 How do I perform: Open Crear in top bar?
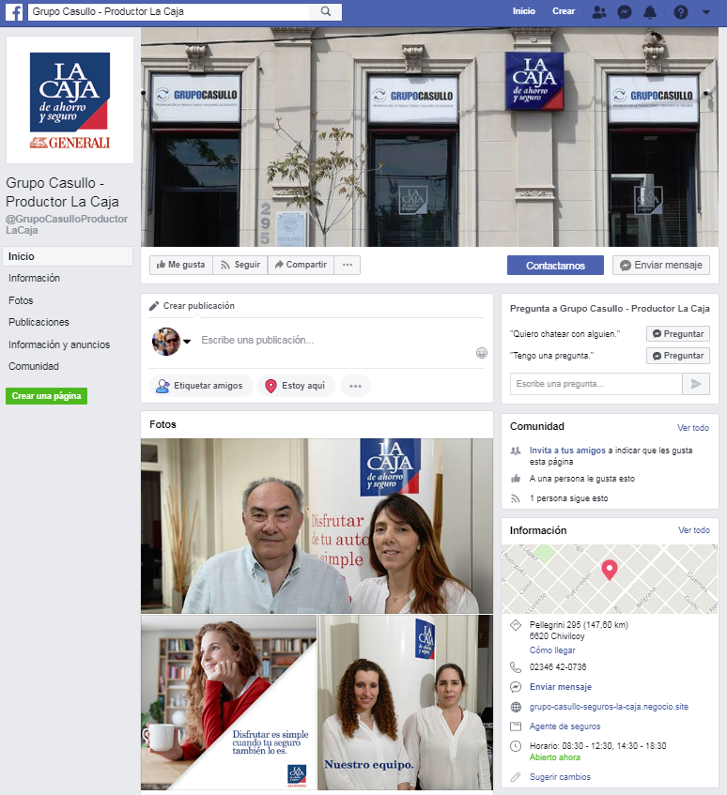(x=564, y=11)
